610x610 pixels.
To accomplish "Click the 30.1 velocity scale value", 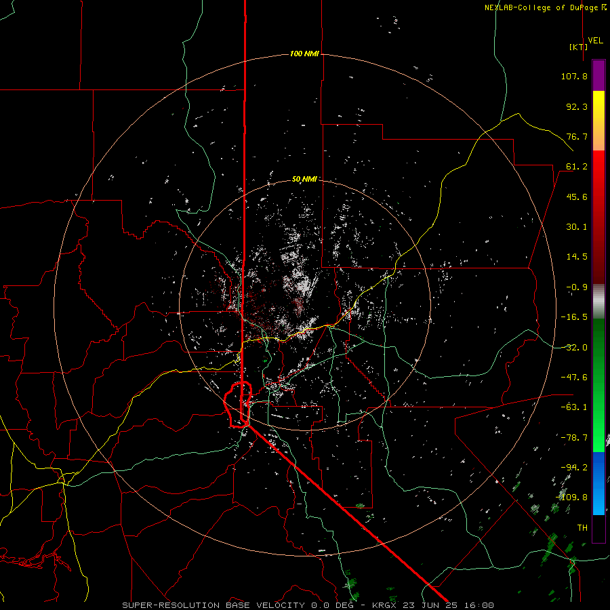I will (x=577, y=227).
